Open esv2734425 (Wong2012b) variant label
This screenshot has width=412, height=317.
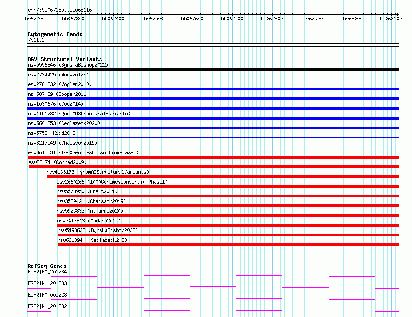(x=58, y=75)
